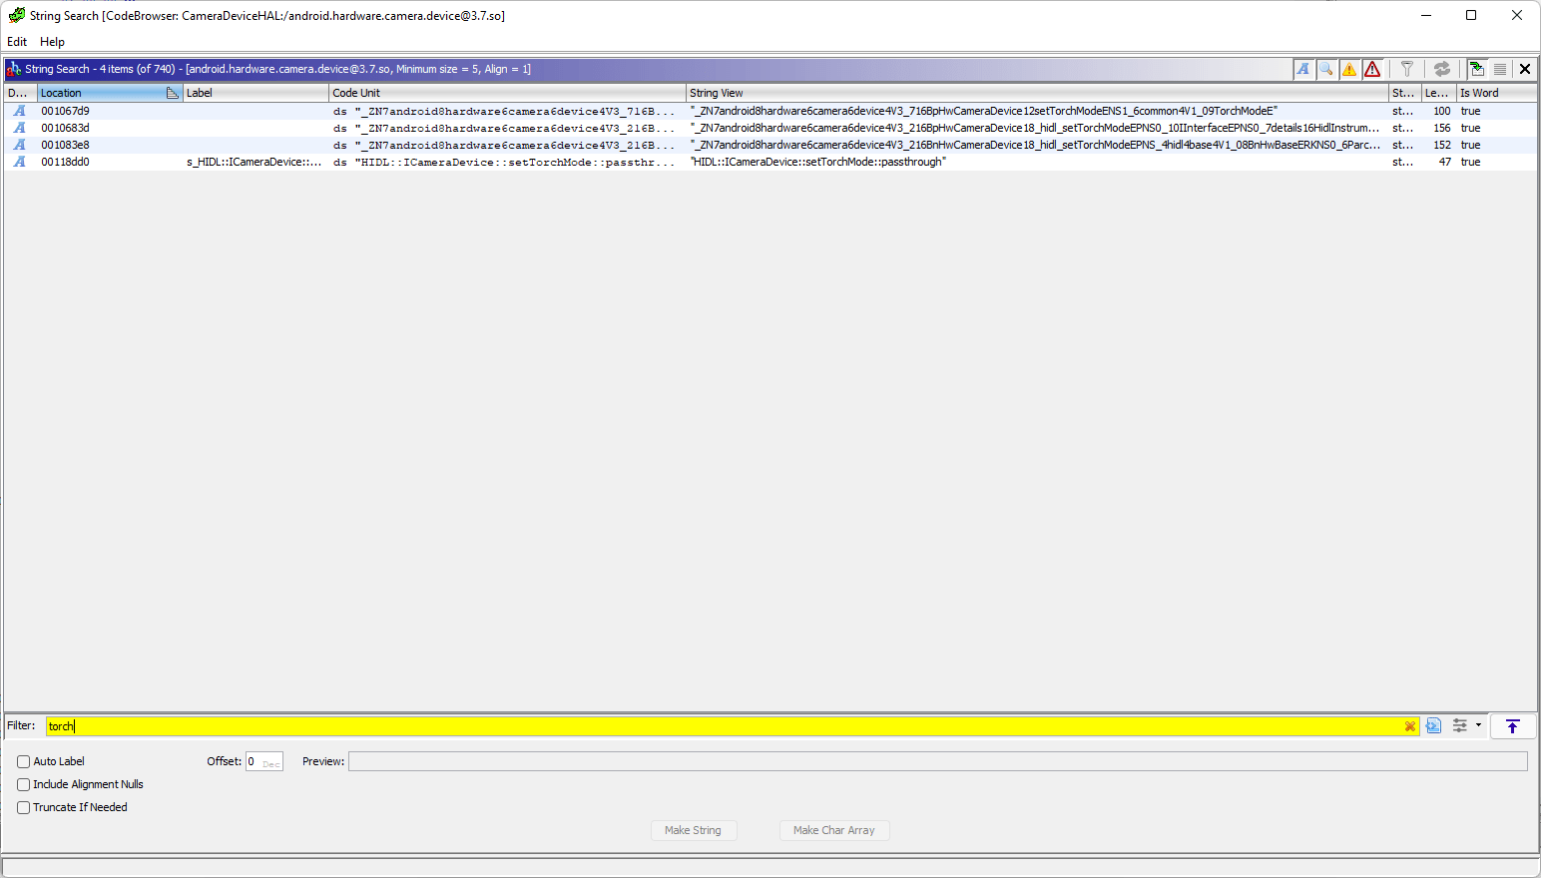Open the filter settings dropdown arrow

(1478, 726)
